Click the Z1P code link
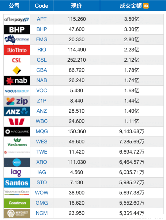This screenshot has height=220, width=166. (42, 101)
